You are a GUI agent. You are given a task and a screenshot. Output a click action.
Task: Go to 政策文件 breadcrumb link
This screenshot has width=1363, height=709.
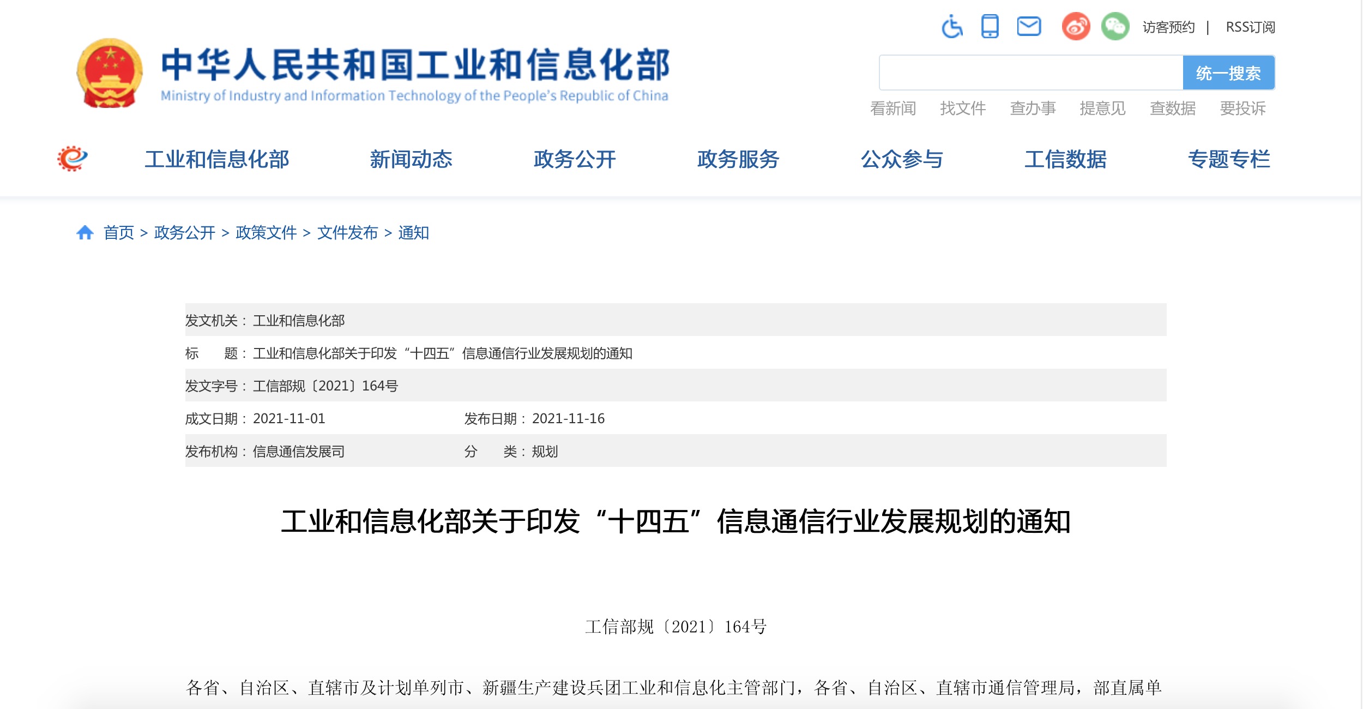pos(266,233)
